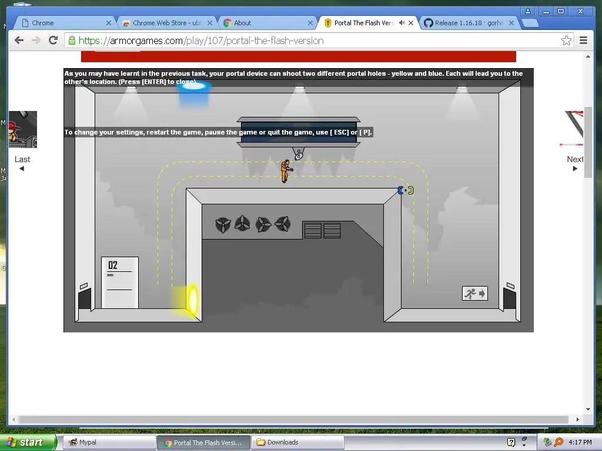Click the help question mark tray icon
Viewport: 602px width, 451px height.
pos(511,442)
